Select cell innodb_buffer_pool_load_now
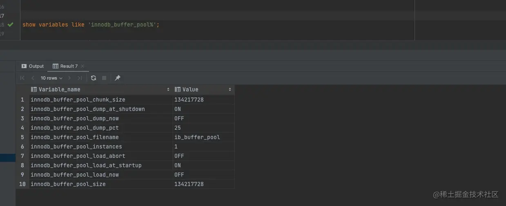Image resolution: width=506 pixels, height=206 pixels. pyautogui.click(x=100, y=175)
